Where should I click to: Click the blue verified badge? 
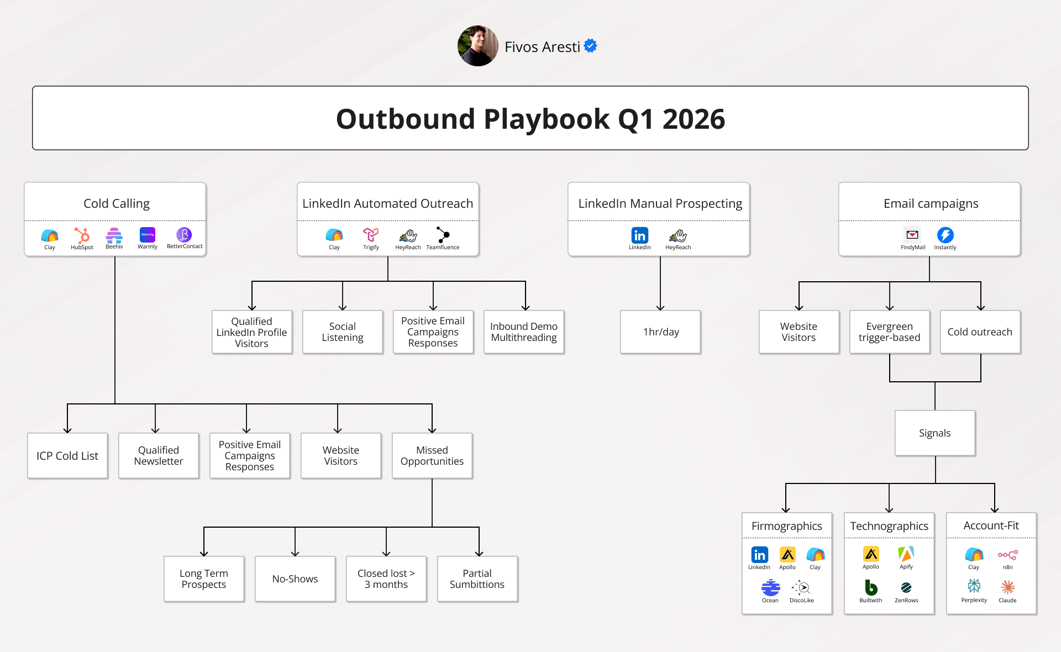590,46
